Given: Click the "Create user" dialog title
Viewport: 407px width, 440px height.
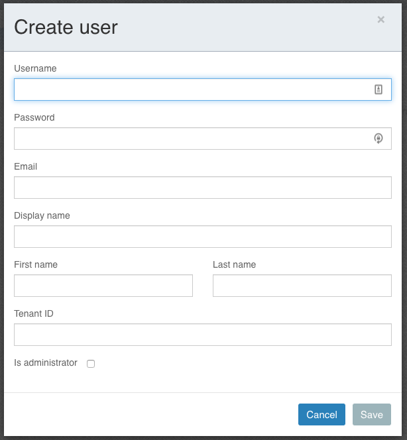Looking at the screenshot, I should pos(66,27).
